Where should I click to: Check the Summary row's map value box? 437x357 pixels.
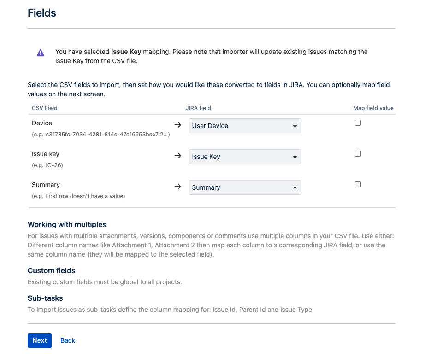358,185
